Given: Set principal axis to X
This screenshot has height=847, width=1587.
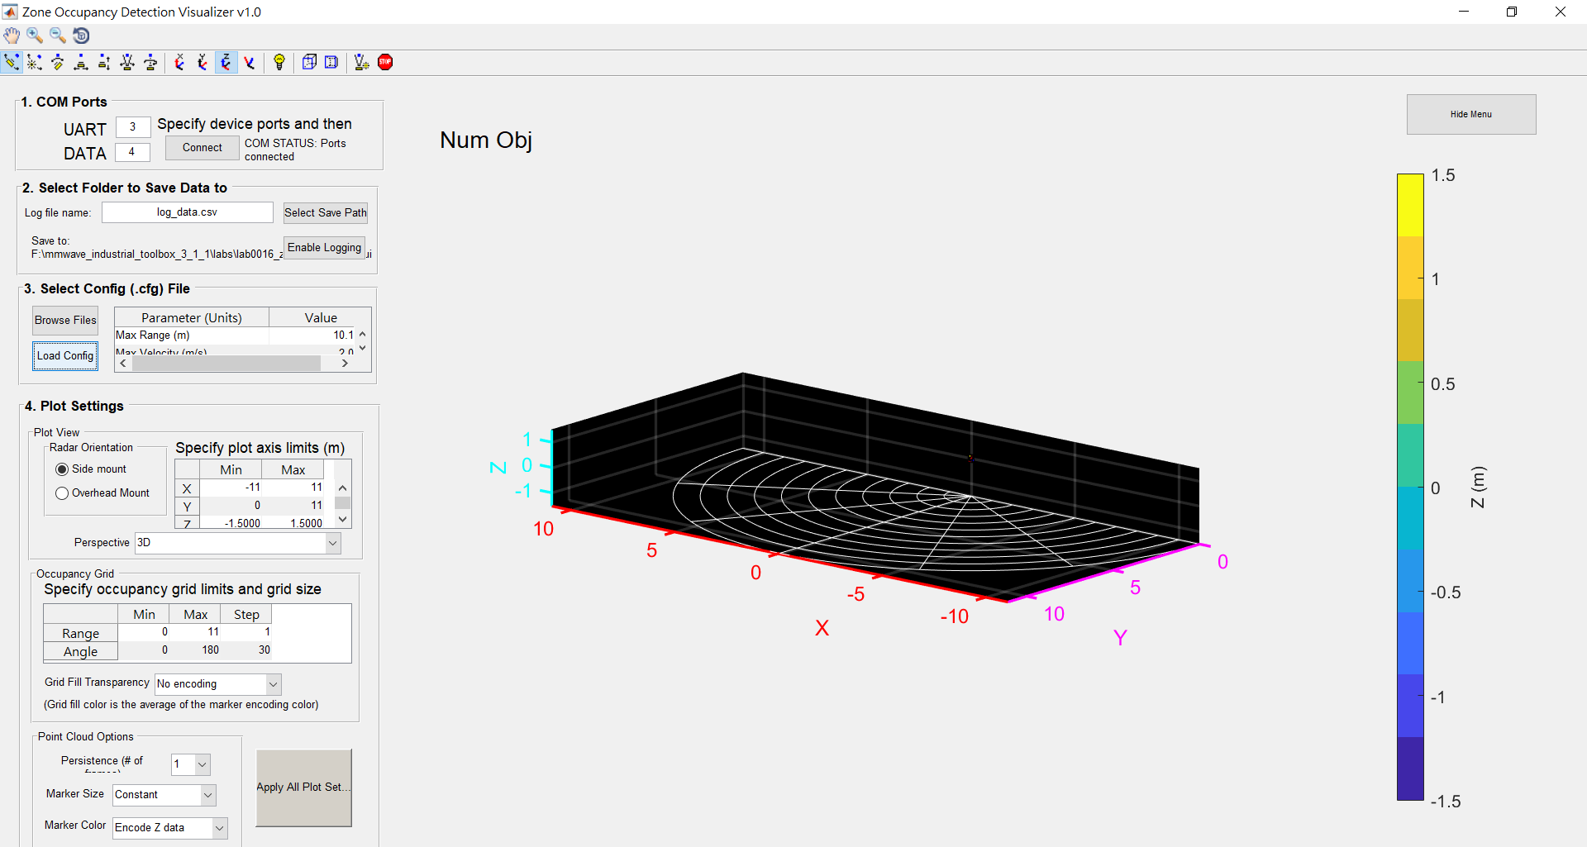Looking at the screenshot, I should [179, 62].
